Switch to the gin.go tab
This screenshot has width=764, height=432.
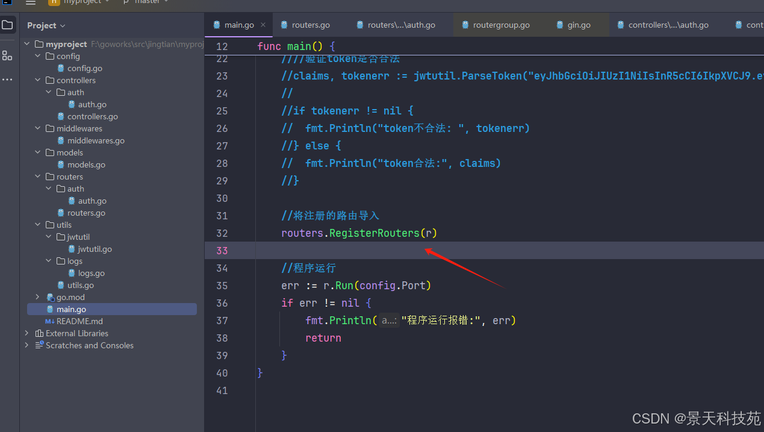pyautogui.click(x=573, y=25)
